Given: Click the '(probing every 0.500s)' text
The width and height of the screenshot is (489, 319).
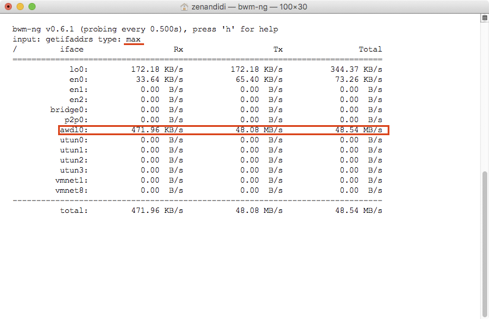Looking at the screenshot, I should coord(133,29).
